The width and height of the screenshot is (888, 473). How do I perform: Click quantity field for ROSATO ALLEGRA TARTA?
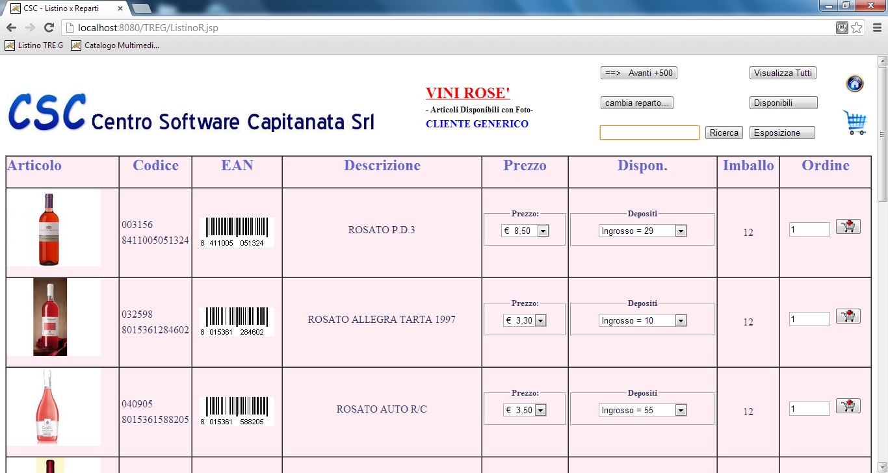click(809, 319)
